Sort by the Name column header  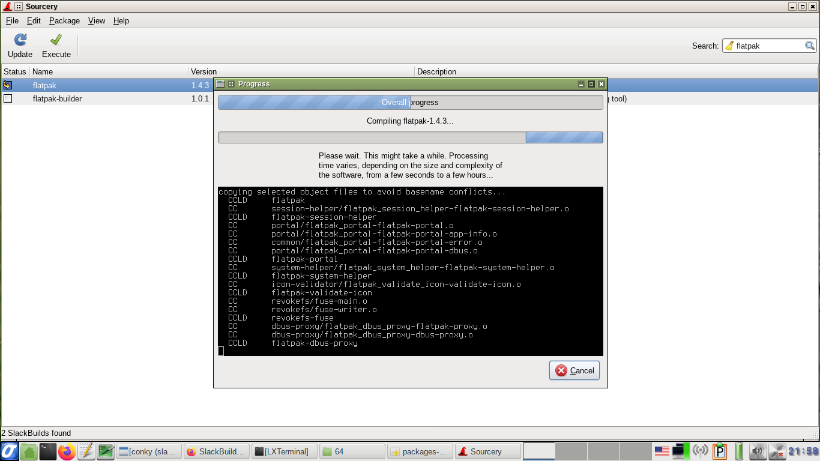109,71
